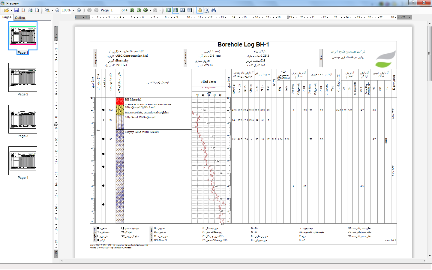This screenshot has height=270, width=432.
Task: Select the Pages tab
Action: click(7, 17)
